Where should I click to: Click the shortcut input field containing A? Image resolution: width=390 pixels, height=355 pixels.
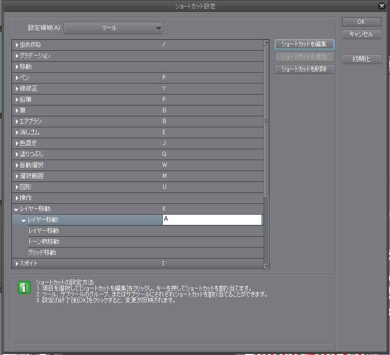click(212, 220)
